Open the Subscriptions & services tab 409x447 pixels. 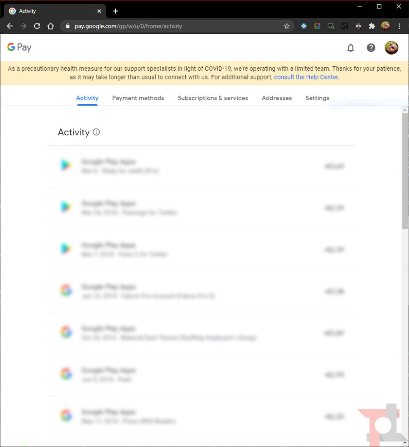click(x=213, y=98)
